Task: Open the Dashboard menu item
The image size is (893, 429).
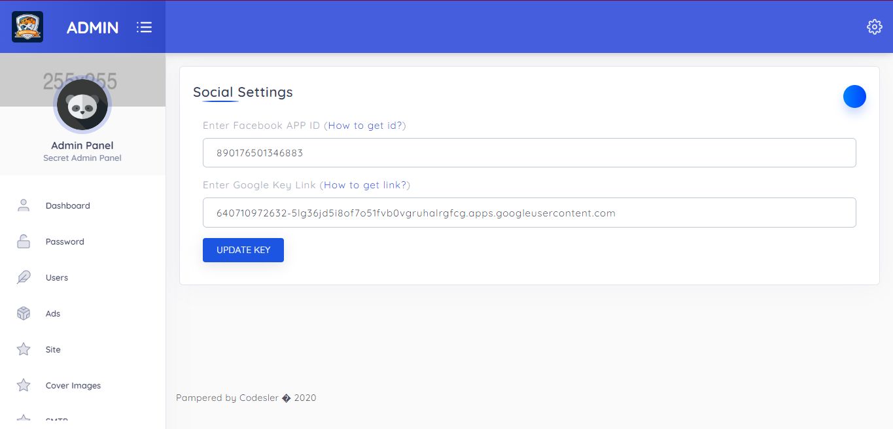Action: point(68,205)
